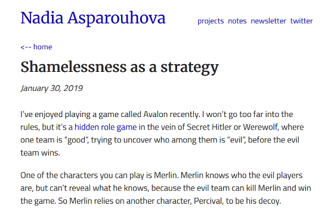Click the Nadia Asparouhova site title
Viewport: 334px width, 215px height.
click(93, 18)
